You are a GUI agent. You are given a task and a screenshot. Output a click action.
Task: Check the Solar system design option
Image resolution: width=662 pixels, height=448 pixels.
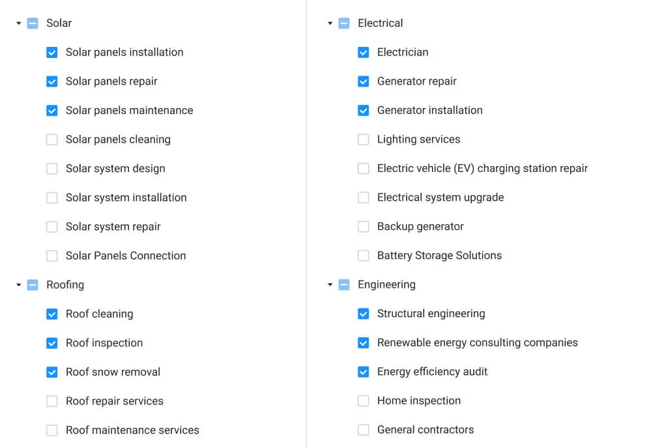tap(52, 169)
